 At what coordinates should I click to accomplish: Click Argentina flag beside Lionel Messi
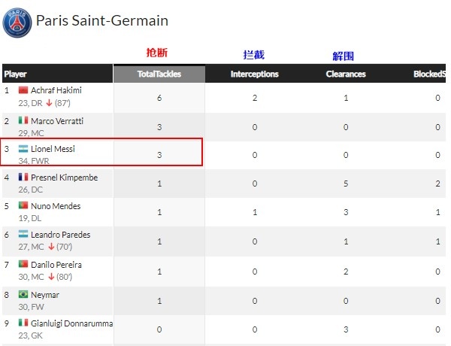click(x=23, y=148)
